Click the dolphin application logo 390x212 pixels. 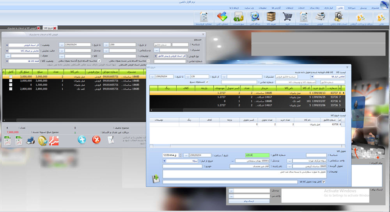(x=384, y=4)
